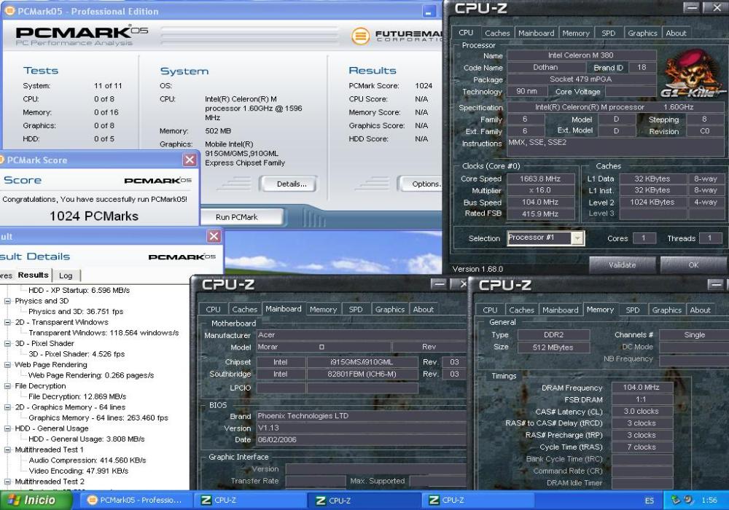Viewport: 729px width, 510px height.
Task: Click the BIOS Date field 06/02/2006
Action: 361,439
